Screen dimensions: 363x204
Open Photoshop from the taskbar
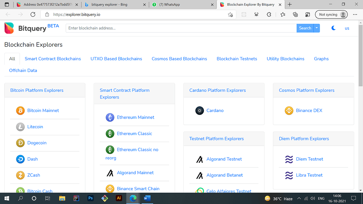pyautogui.click(x=90, y=198)
